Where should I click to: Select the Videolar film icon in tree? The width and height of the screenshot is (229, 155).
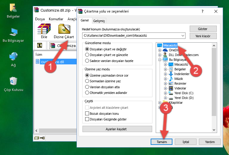(171, 88)
